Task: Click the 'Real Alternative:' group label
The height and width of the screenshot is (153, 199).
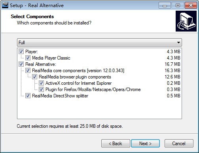Action: coord(41,64)
